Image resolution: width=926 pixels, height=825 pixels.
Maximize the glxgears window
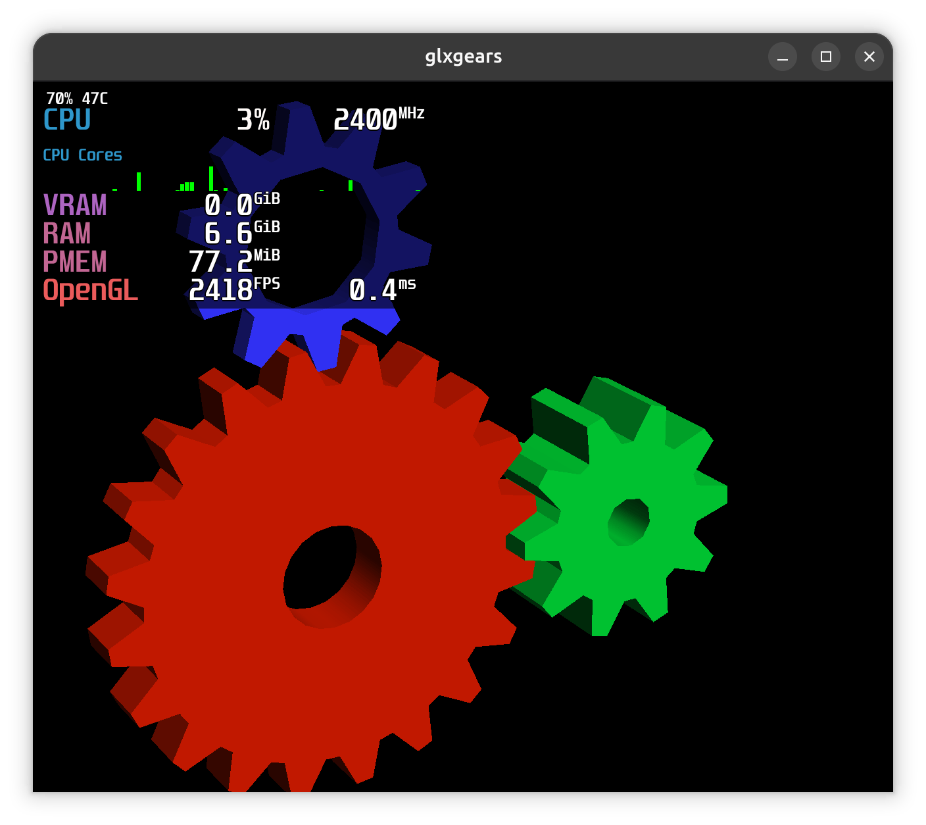coord(825,57)
